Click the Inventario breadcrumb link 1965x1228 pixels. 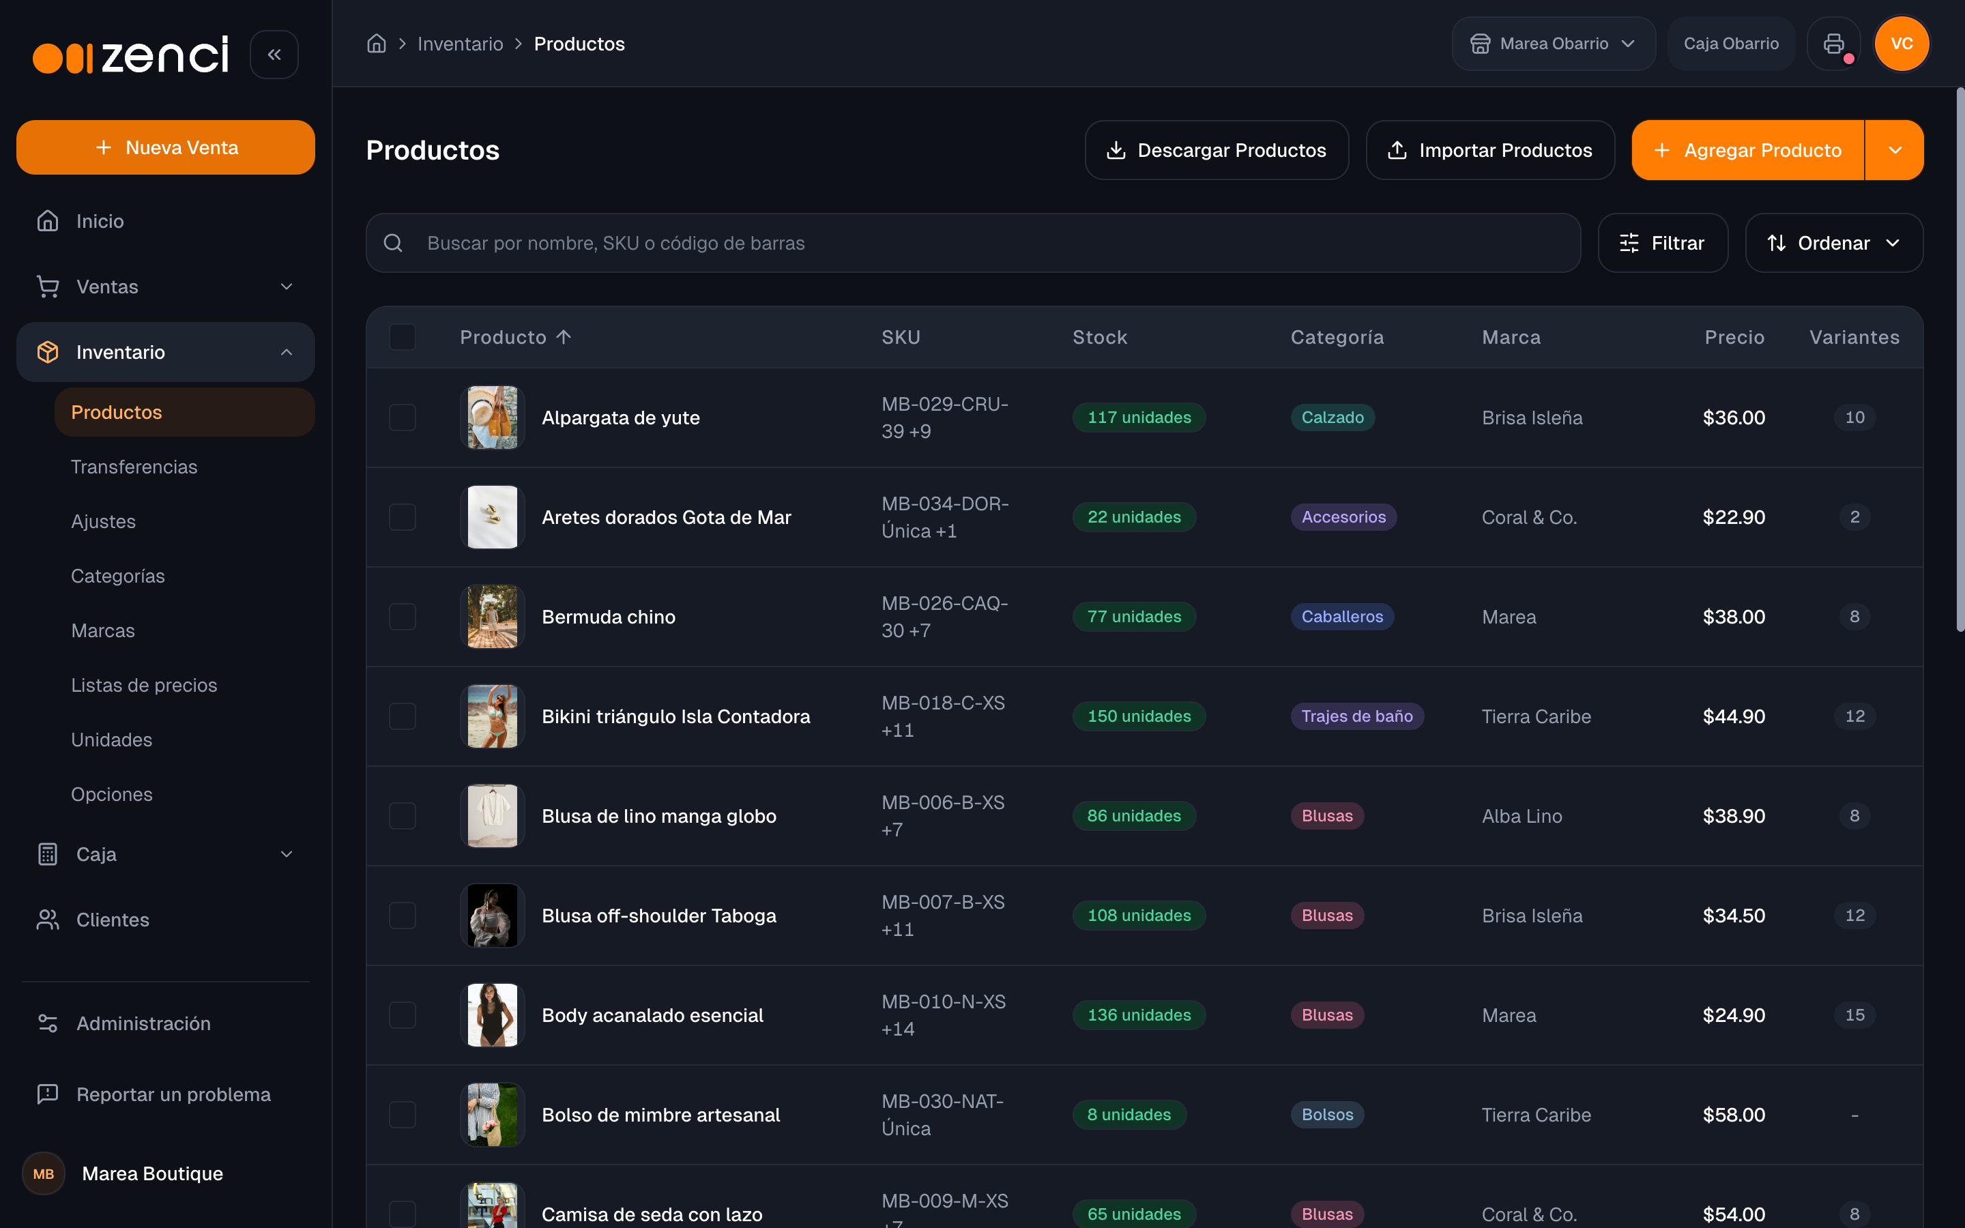460,43
